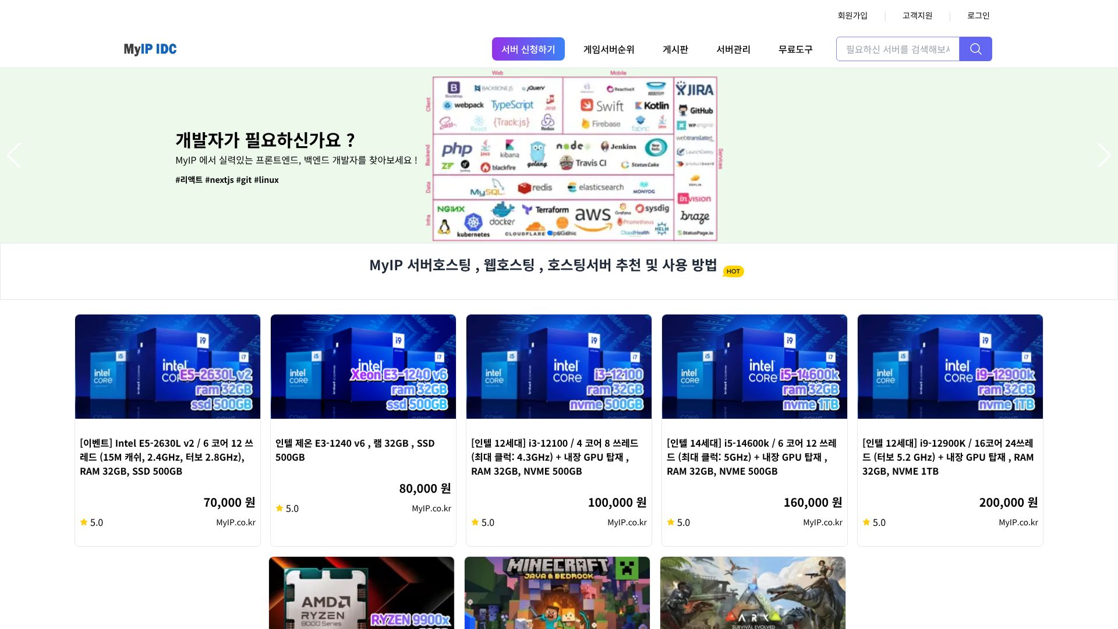This screenshot has height=629, width=1118.
Task: Click the 고객지원 link
Action: click(917, 16)
